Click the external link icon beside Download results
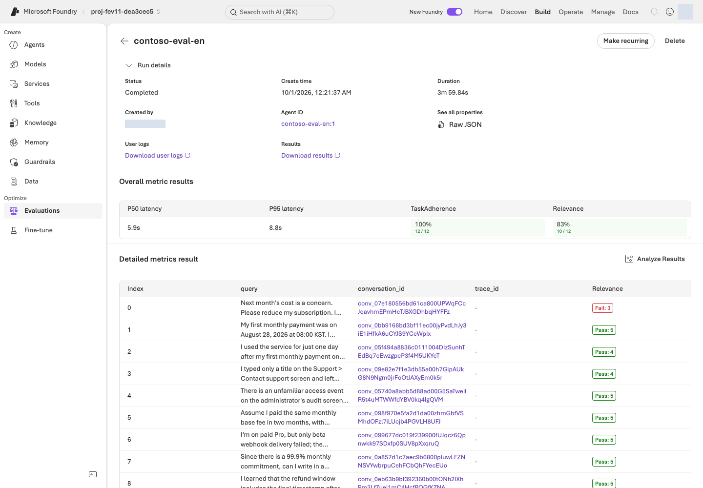Image resolution: width=703 pixels, height=488 pixels. 337,155
